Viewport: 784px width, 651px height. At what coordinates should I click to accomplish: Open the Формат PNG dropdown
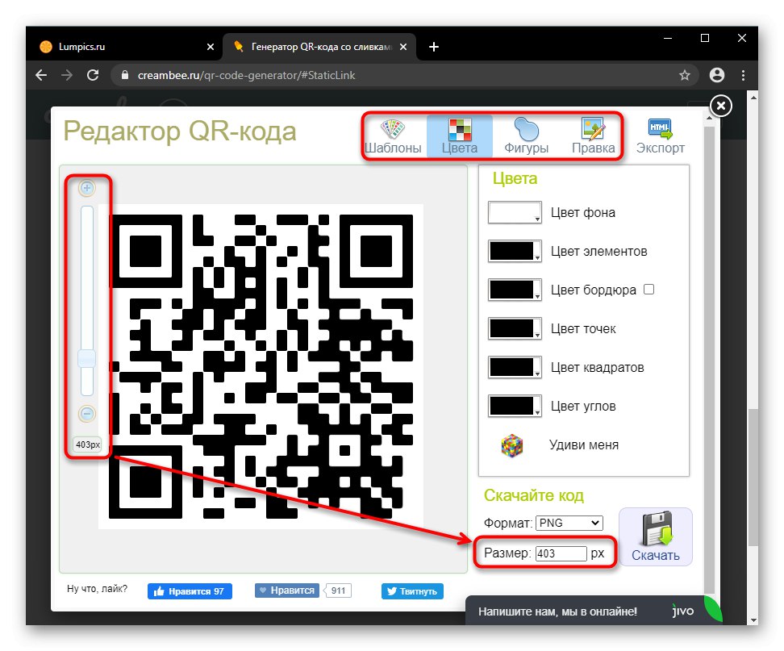tap(569, 523)
